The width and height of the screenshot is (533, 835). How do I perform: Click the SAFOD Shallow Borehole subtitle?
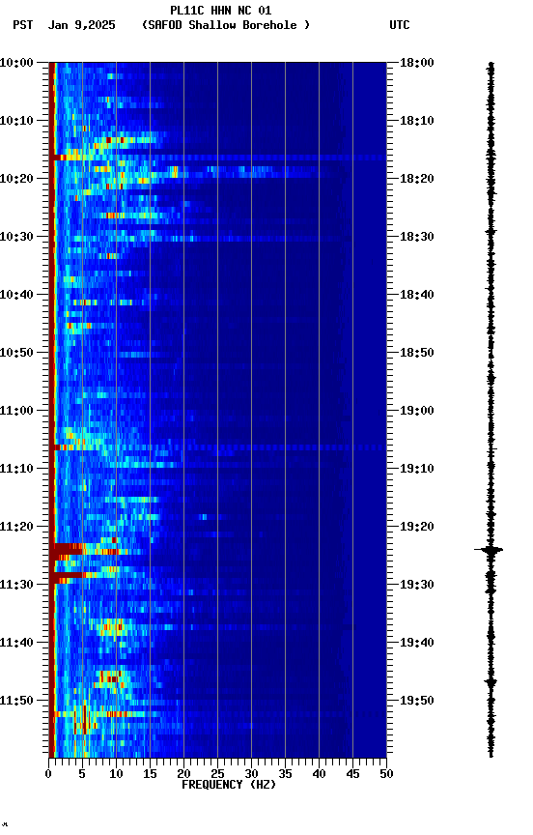(226, 25)
